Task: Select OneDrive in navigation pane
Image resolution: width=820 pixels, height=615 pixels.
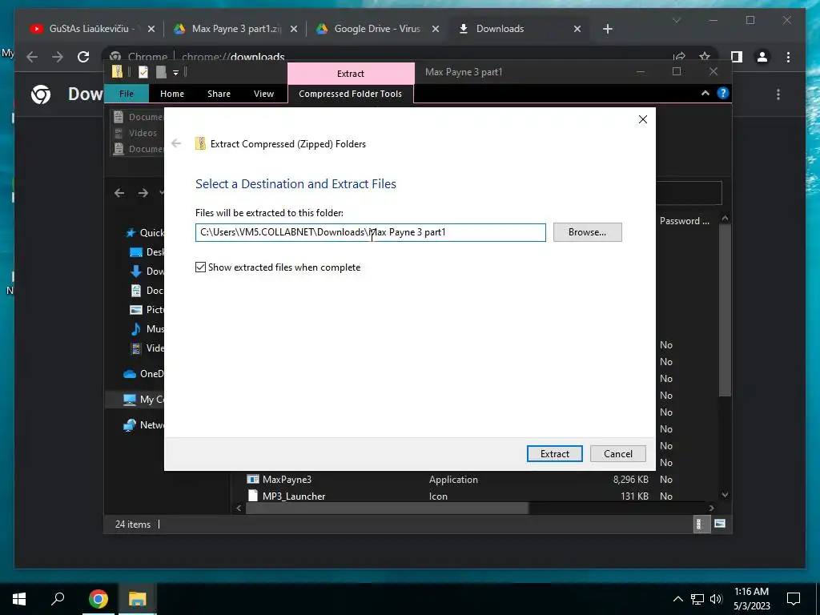Action: tap(143, 373)
